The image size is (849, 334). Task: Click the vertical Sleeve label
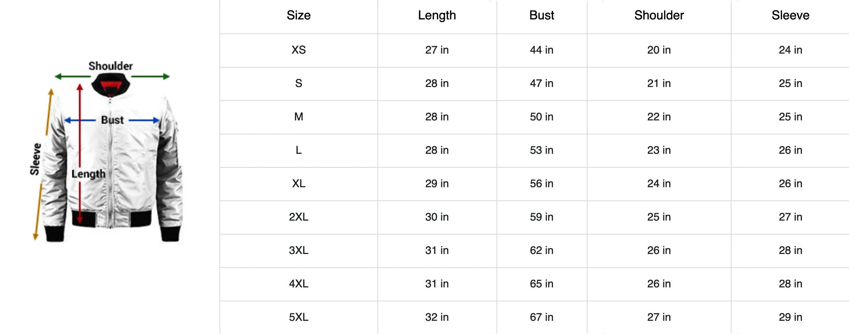click(x=35, y=159)
